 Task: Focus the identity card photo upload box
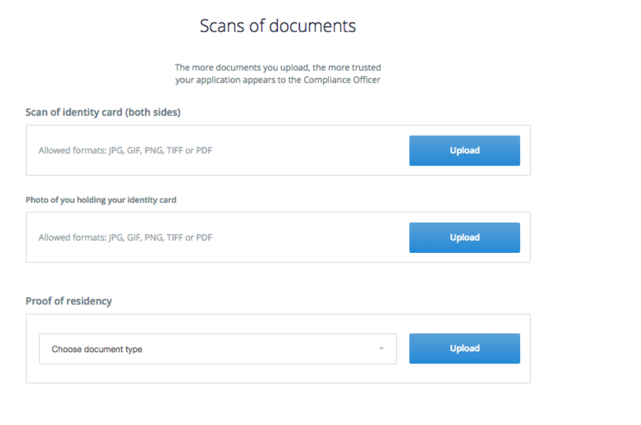click(x=278, y=237)
